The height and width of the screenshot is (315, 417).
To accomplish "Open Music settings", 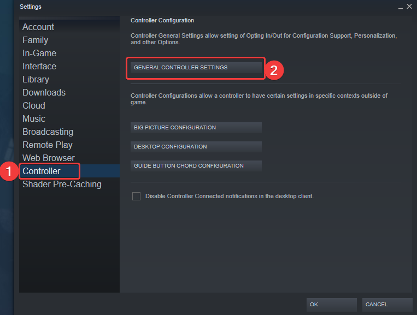I will (x=34, y=118).
